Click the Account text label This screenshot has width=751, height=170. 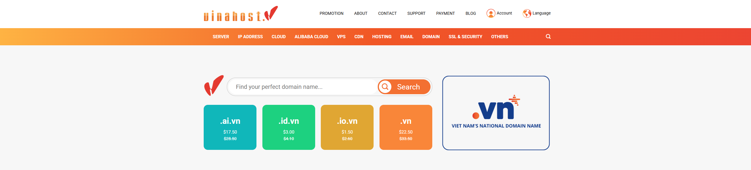[504, 13]
